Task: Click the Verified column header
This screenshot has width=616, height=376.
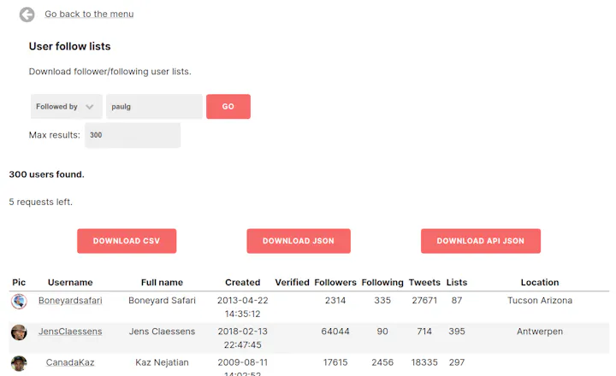Action: [293, 282]
